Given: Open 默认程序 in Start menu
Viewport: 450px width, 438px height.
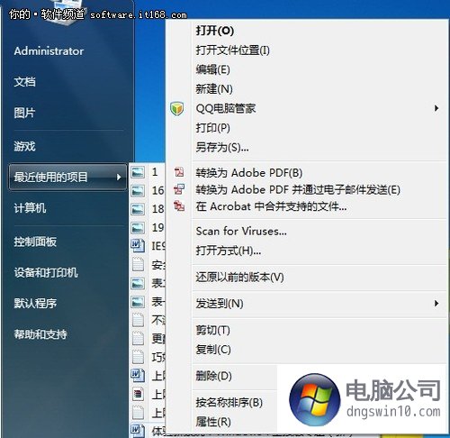Looking at the screenshot, I should click(35, 303).
